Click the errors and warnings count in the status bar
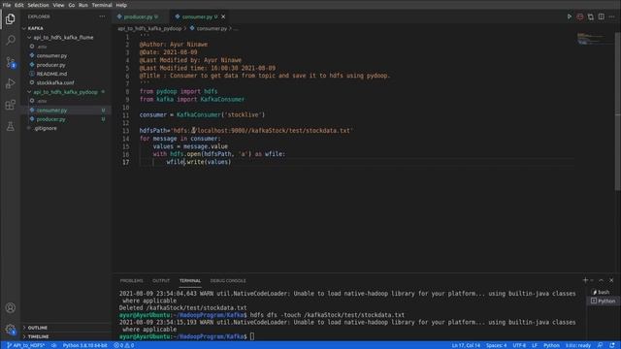The image size is (621, 349). (x=124, y=345)
